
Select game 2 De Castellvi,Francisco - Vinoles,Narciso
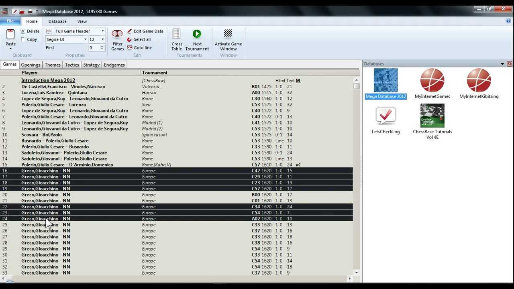click(x=177, y=87)
